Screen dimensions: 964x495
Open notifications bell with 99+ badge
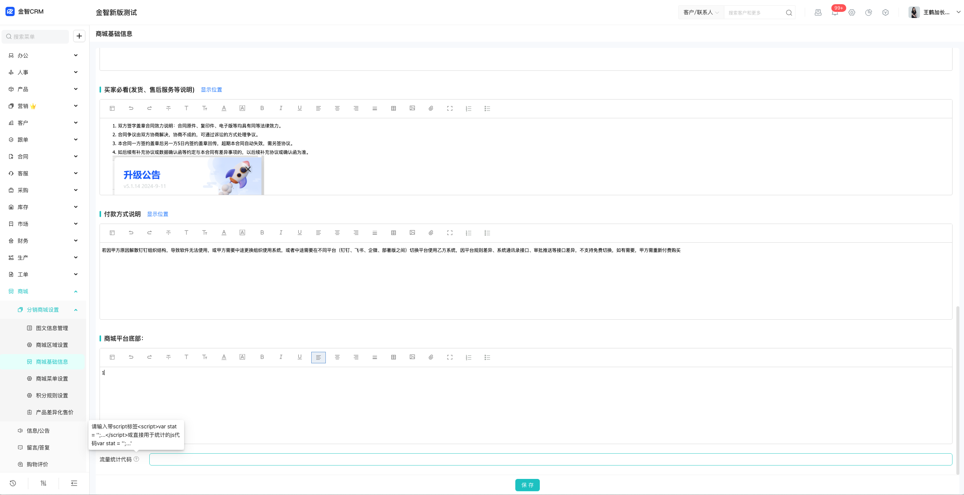click(x=835, y=12)
